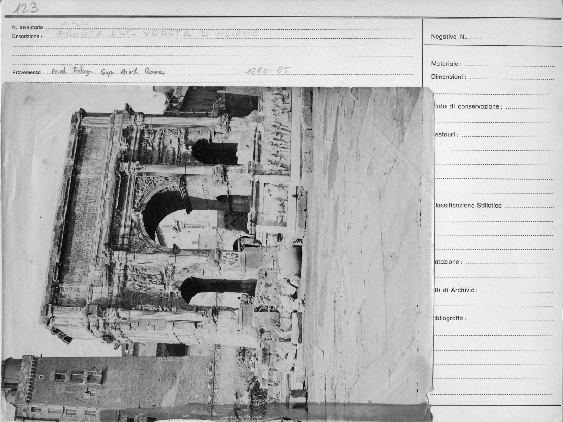Click handwritten 'Arch. Fotogr. Sop. Arch. Roma'
The image size is (563, 422).
pos(108,72)
